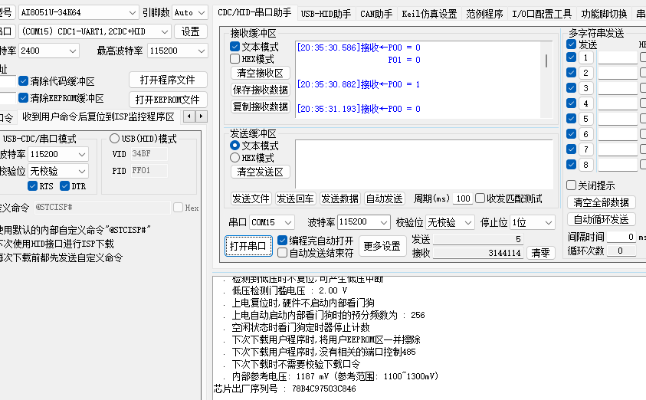646x400 pixels.
Task: Toggle multi-string row 1 checkbox
Action: coord(571,57)
